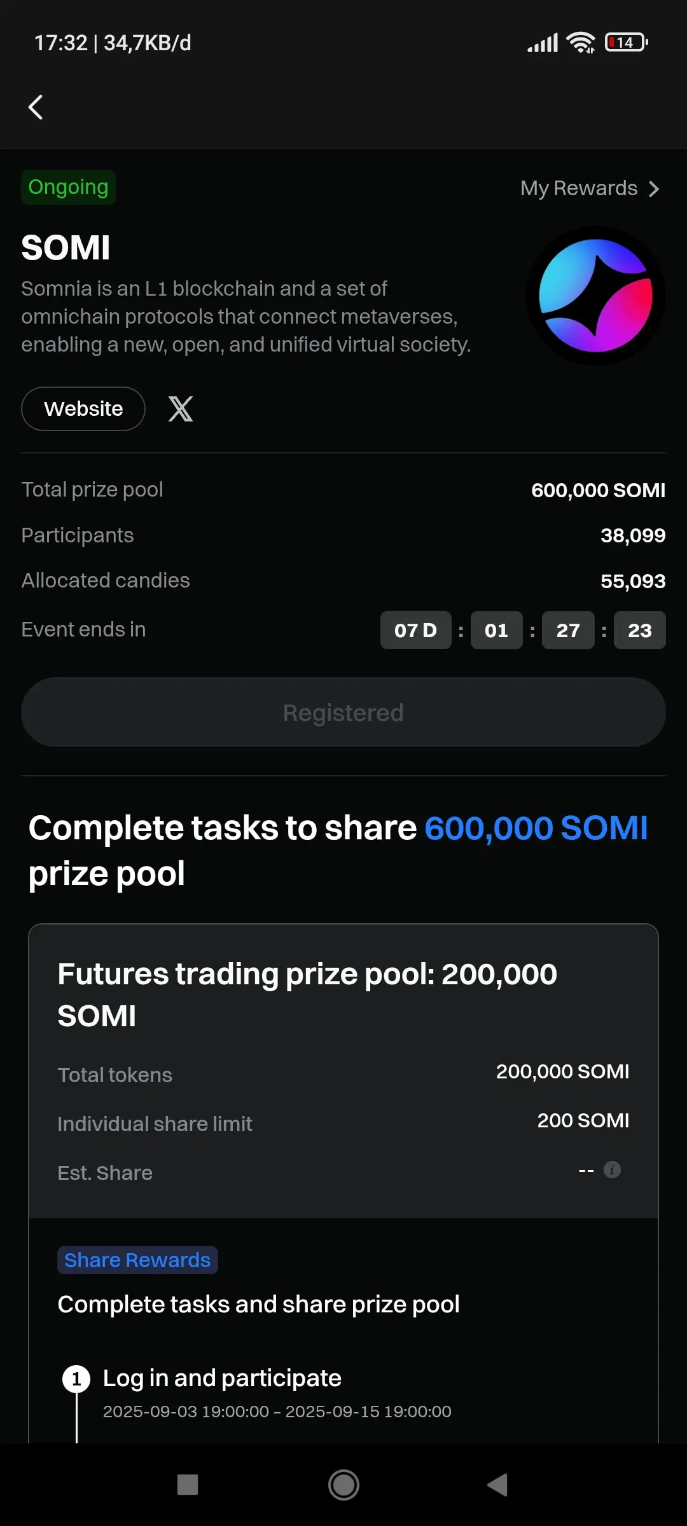This screenshot has height=1526, width=687.
Task: Tap the Est. Share info icon
Action: pyautogui.click(x=612, y=1170)
